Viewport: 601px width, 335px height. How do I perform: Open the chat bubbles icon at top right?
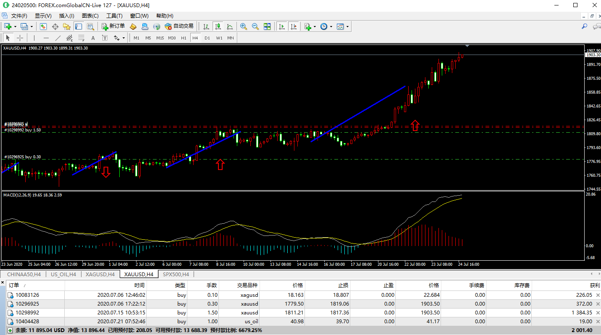coord(596,26)
